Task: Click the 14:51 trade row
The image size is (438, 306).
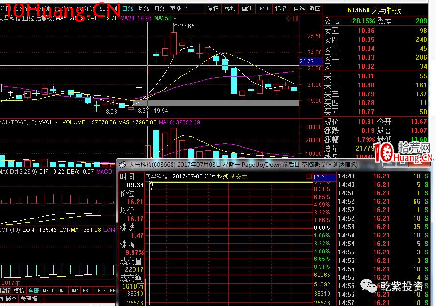Action: pos(383,193)
